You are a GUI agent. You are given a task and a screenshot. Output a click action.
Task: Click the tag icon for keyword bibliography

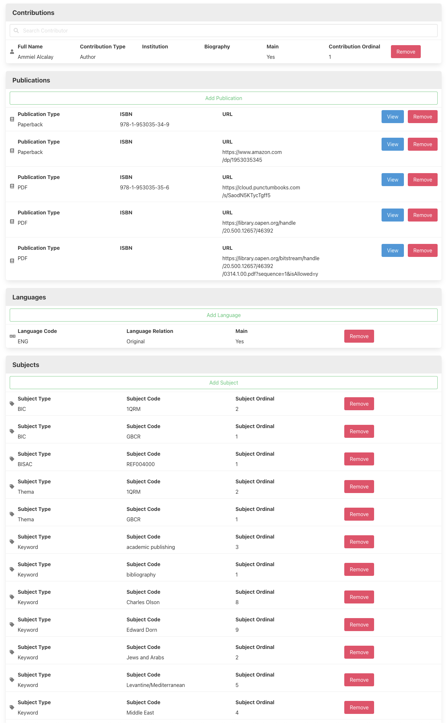tap(12, 569)
